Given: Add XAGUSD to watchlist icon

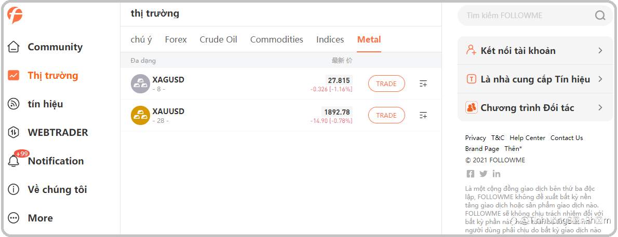Looking at the screenshot, I should click(423, 83).
